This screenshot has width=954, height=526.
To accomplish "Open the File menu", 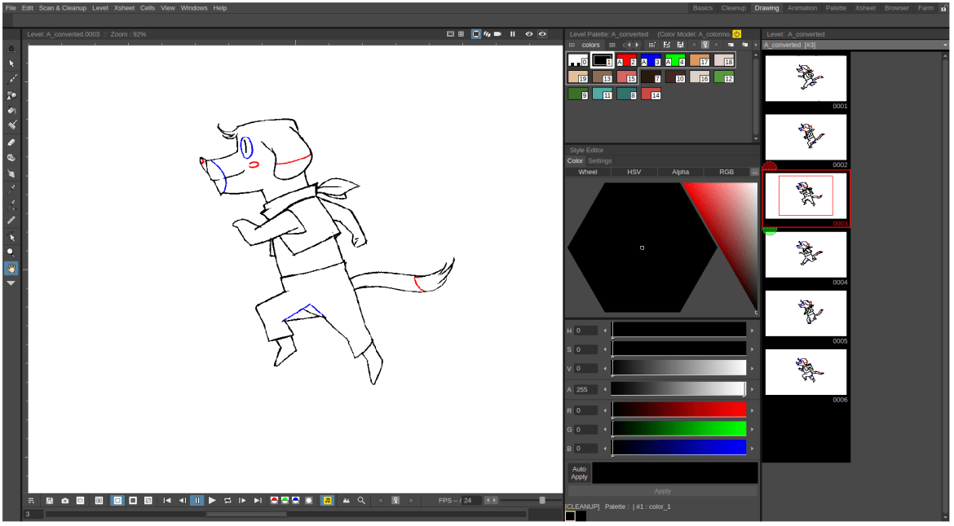I will tap(11, 8).
